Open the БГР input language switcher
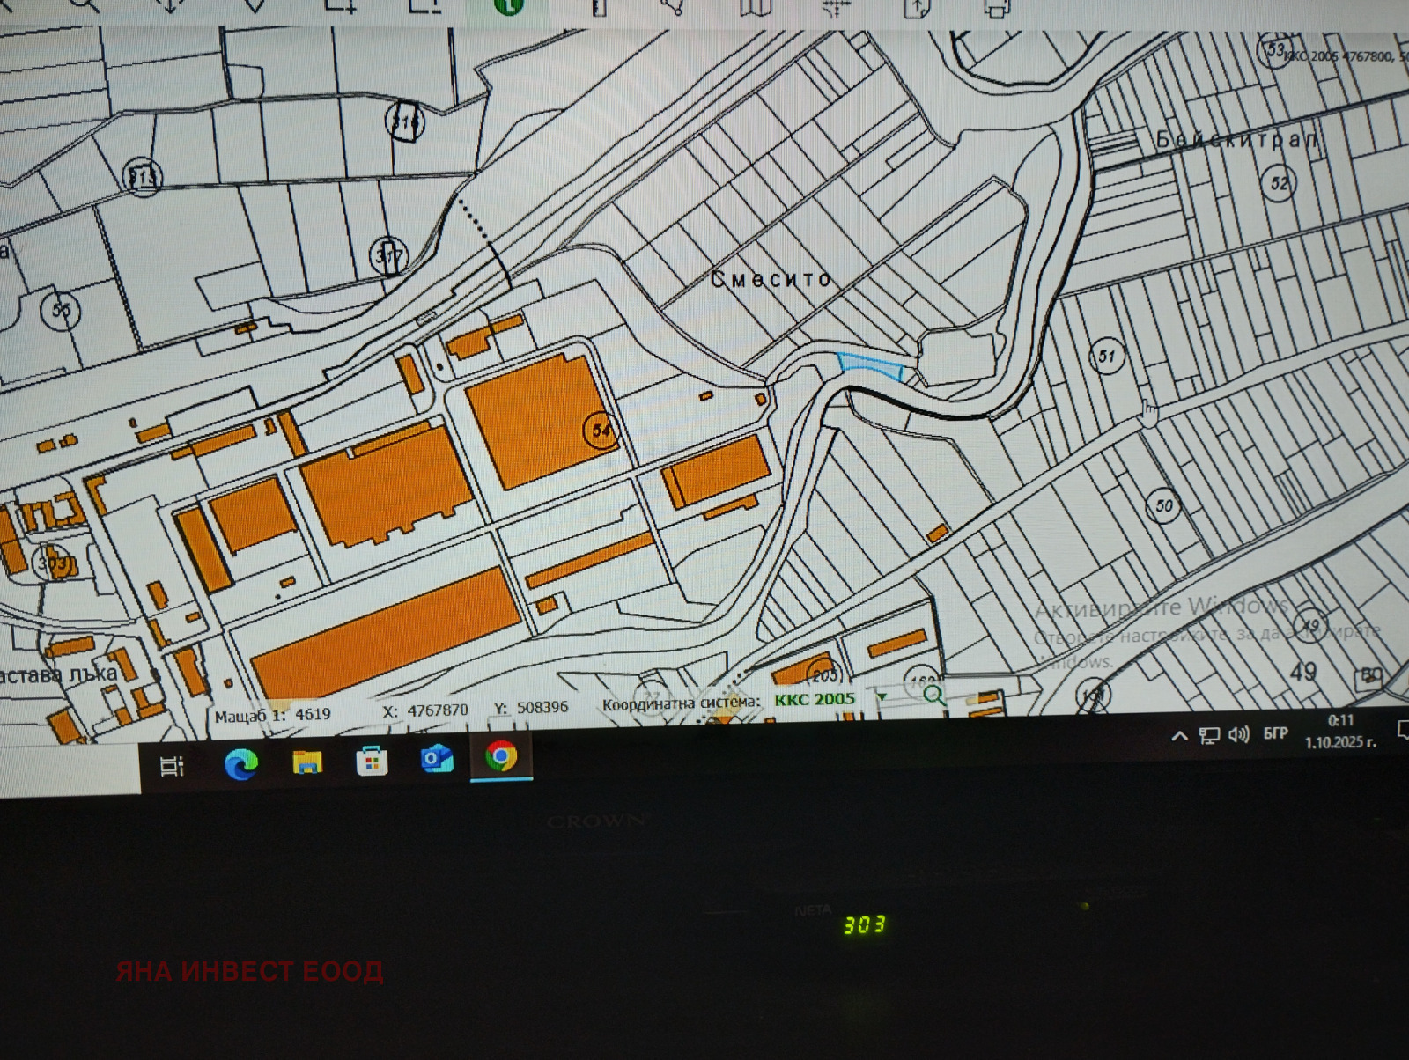Viewport: 1409px width, 1060px height. tap(1275, 734)
